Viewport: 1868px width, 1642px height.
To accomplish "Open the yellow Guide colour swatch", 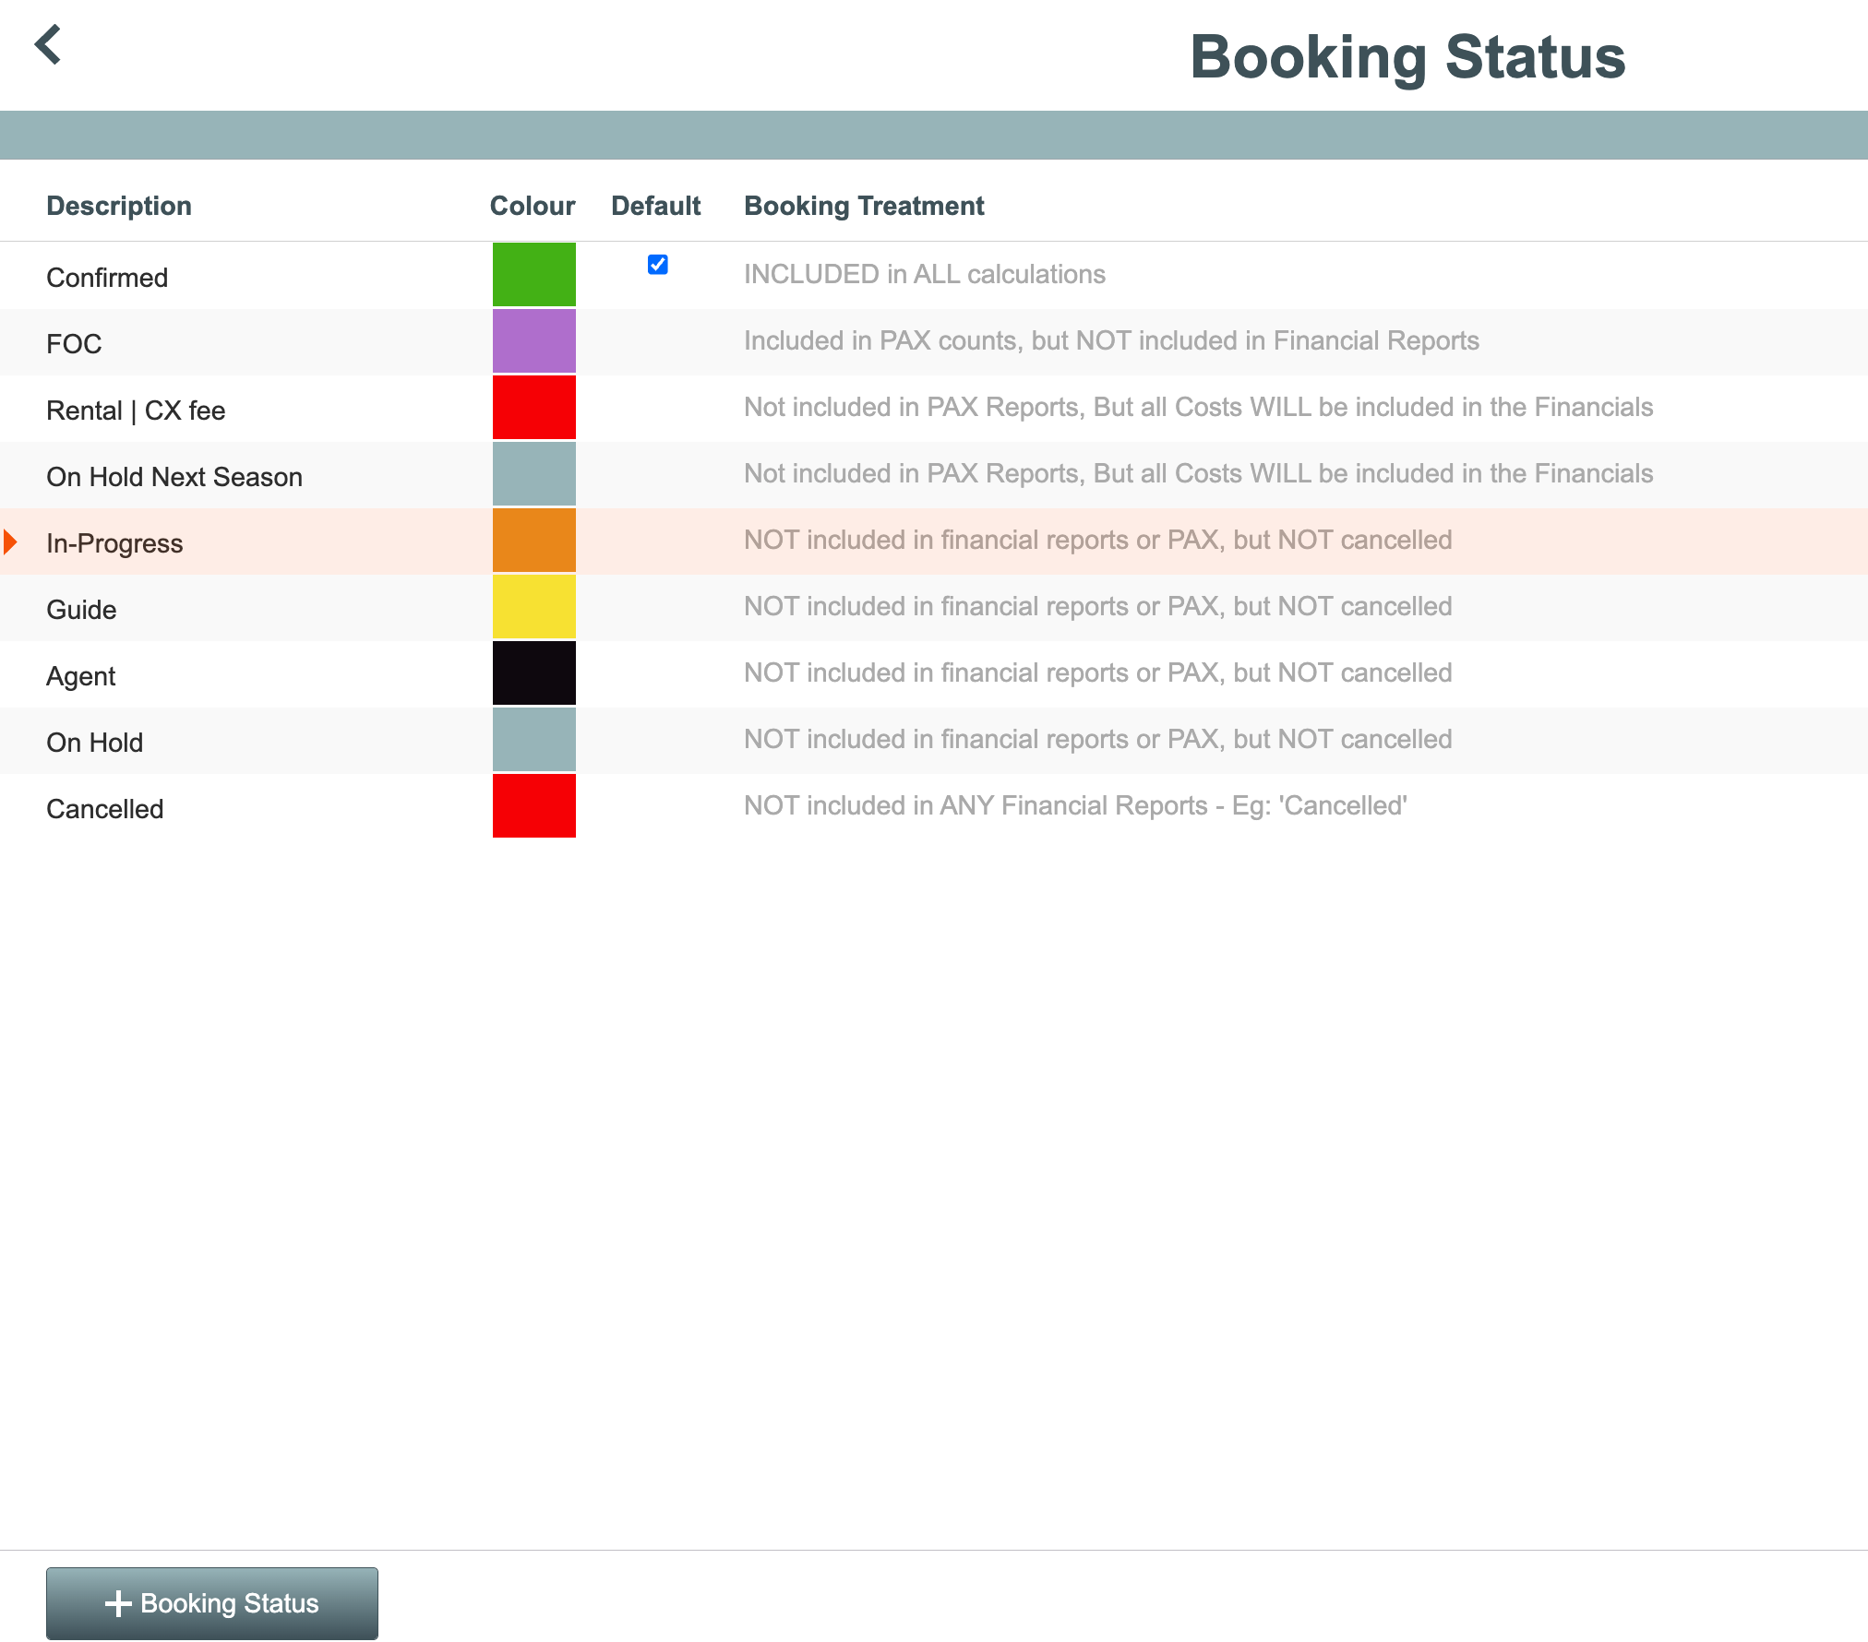I will [533, 607].
